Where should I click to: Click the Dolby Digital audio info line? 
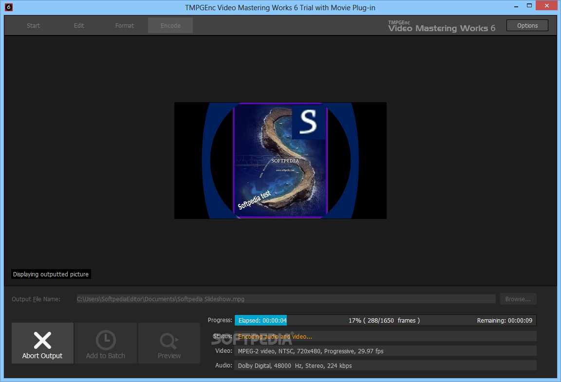click(x=385, y=365)
